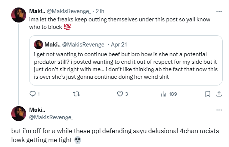Open the quoted tweet about continuing beef
The image size is (229, 147).
126,60
